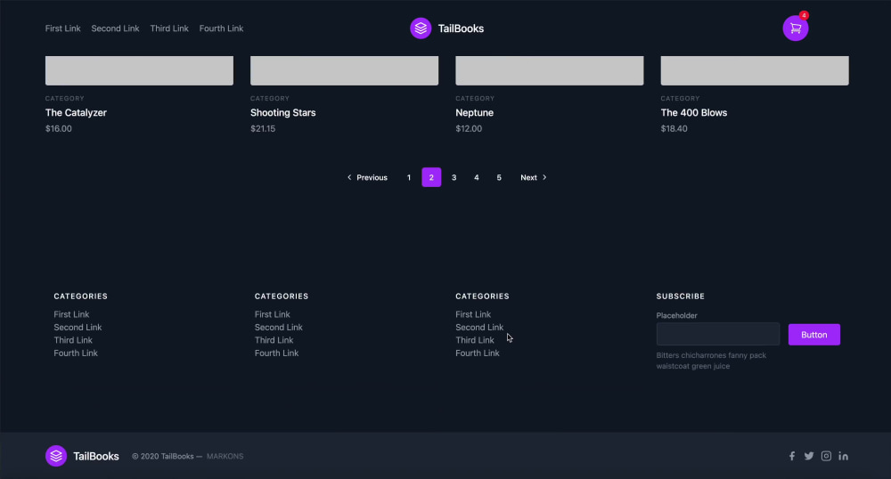Select pagination page 5
Viewport: 891px width, 479px height.
[x=499, y=178]
